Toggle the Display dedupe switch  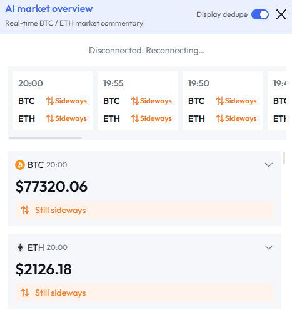coord(260,14)
